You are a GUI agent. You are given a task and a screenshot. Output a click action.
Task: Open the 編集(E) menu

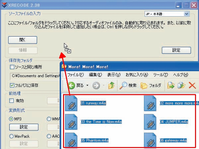click(96, 75)
